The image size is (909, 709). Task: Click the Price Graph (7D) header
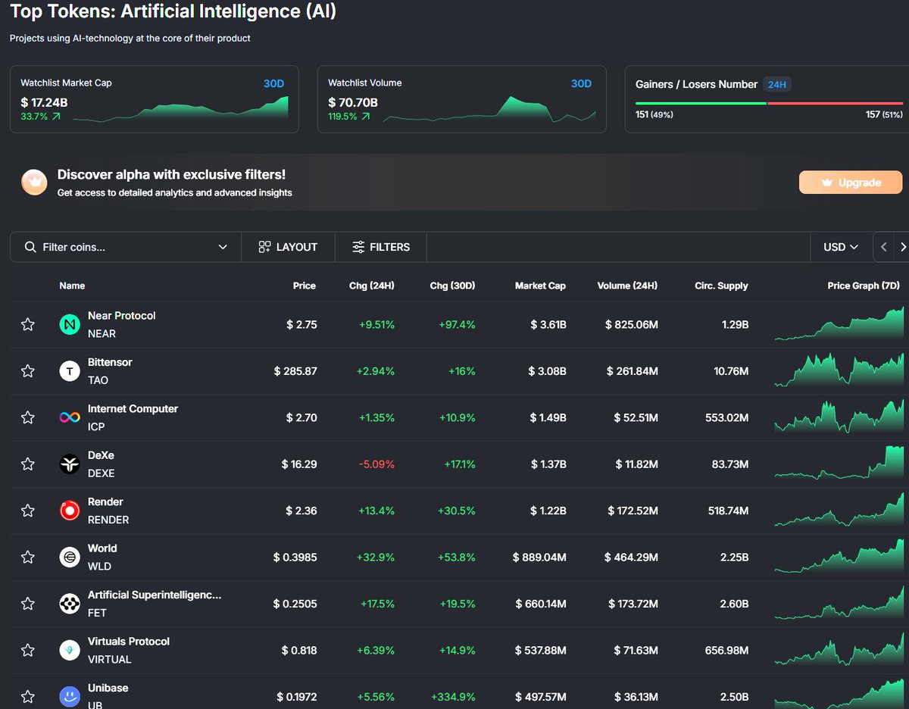tap(864, 286)
